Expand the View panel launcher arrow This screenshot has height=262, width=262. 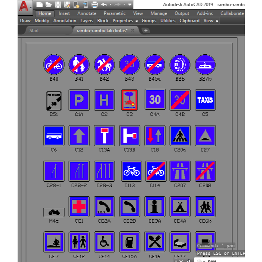217,21
